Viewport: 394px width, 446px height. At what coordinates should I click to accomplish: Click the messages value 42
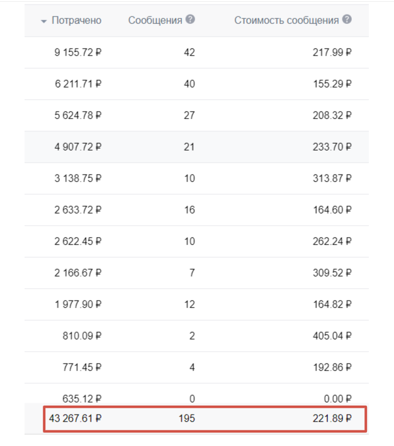click(189, 52)
